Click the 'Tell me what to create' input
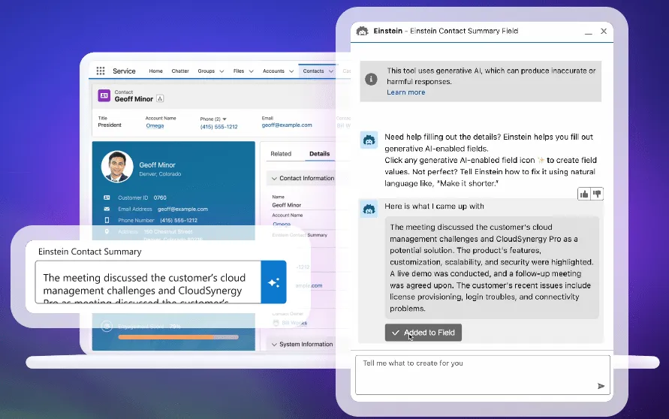This screenshot has height=419, width=669. 483,375
